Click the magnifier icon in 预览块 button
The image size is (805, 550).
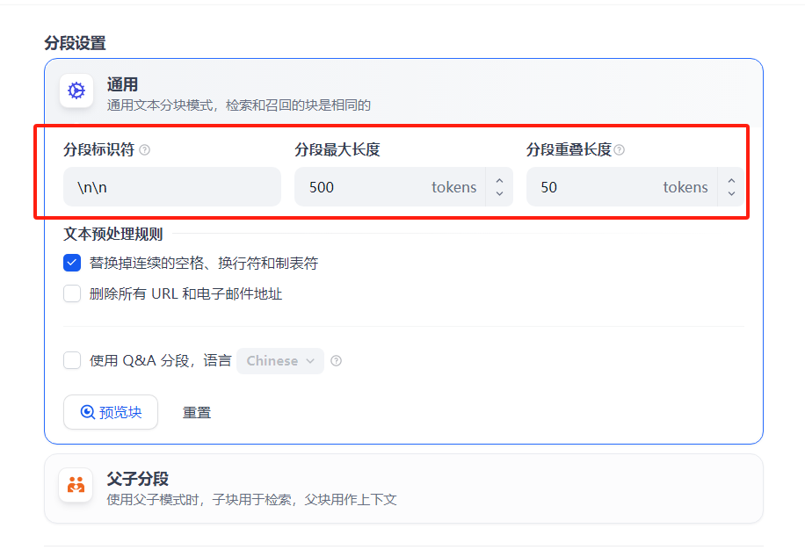[x=88, y=412]
